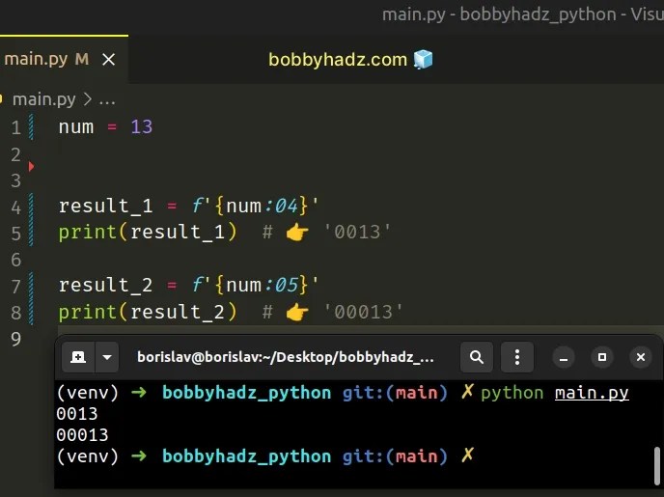The image size is (664, 497).
Task: Click the ice cube icon beside bobbyhadz.com
Action: (423, 59)
